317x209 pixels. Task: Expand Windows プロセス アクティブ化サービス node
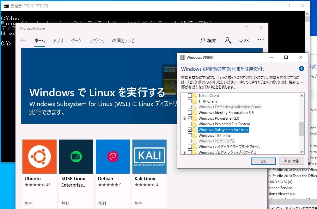coord(184,153)
